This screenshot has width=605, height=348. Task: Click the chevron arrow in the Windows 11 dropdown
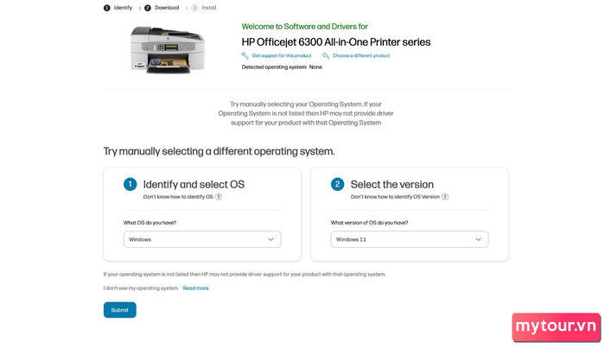[x=478, y=239]
